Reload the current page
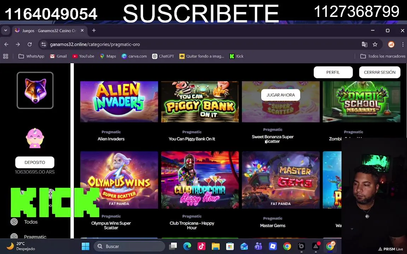The height and width of the screenshot is (254, 407). (30, 44)
